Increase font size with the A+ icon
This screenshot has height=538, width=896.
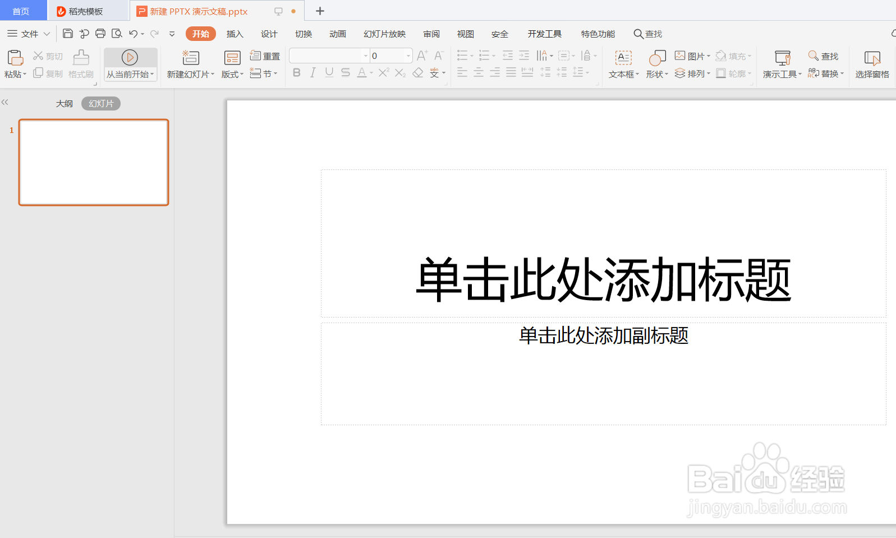tap(422, 56)
